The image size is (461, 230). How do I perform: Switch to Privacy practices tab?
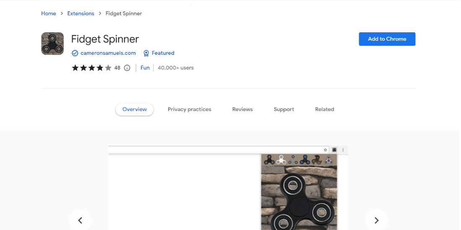pyautogui.click(x=189, y=110)
